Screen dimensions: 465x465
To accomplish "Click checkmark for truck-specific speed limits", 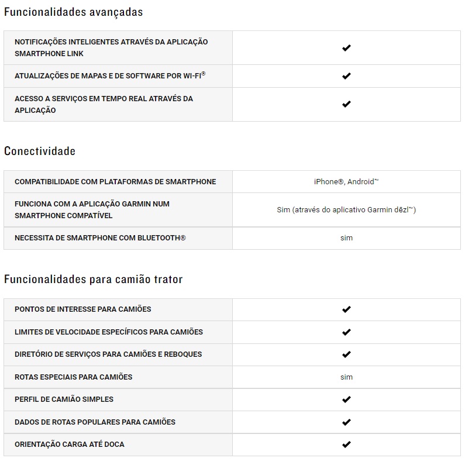I will coord(346,332).
